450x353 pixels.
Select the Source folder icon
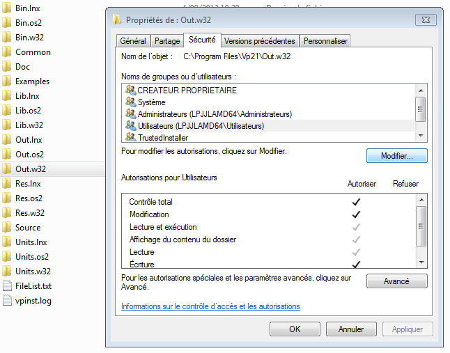7,228
